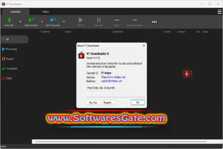
Task: Select the All filter in sidebar
Action: (x=14, y=39)
